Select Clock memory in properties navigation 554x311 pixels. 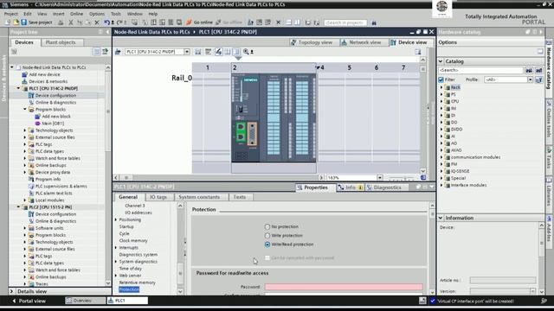click(133, 240)
